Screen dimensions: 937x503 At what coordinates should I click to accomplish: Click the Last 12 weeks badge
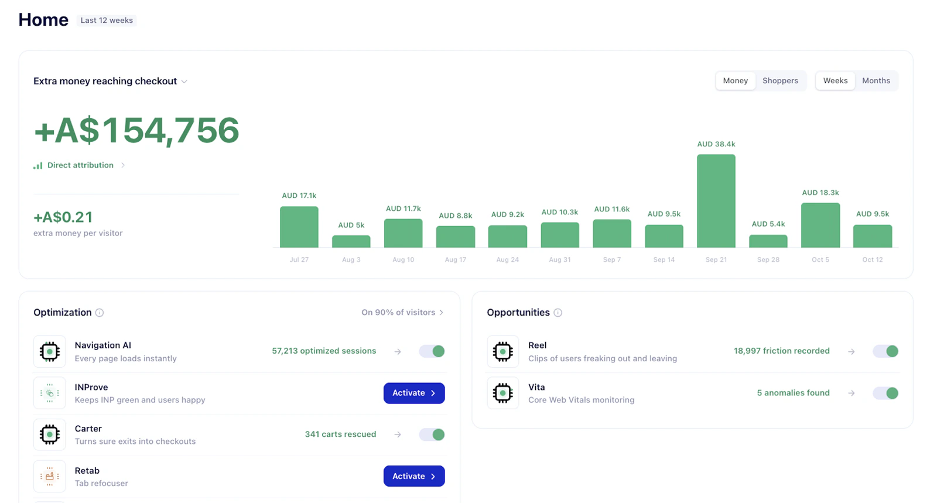tap(107, 20)
